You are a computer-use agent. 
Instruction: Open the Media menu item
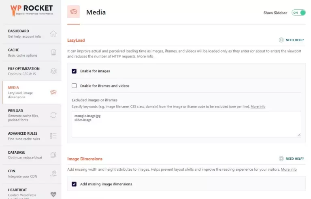[32, 92]
